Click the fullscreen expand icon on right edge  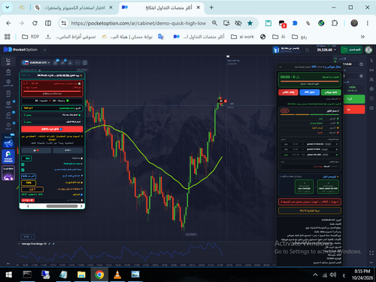(371, 253)
